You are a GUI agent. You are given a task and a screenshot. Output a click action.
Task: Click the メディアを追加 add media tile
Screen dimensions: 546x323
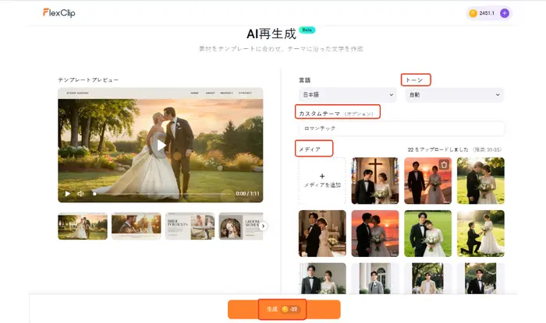pyautogui.click(x=322, y=181)
